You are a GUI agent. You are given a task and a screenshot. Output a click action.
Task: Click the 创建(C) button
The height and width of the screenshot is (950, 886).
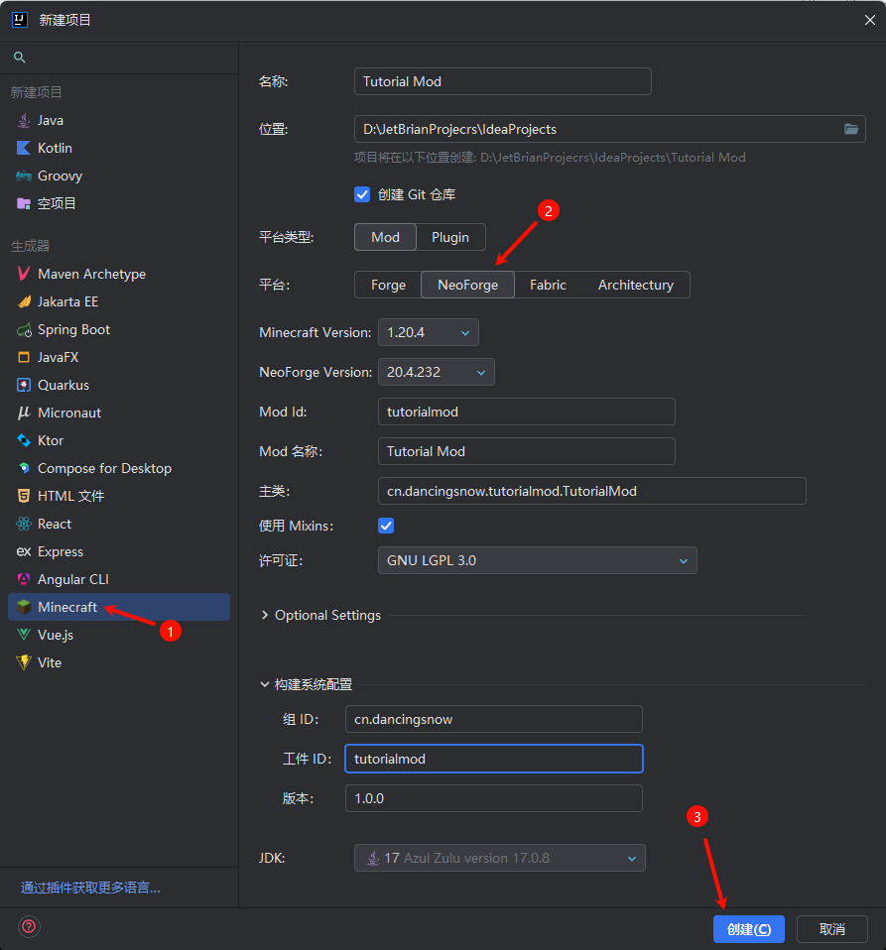(x=748, y=929)
